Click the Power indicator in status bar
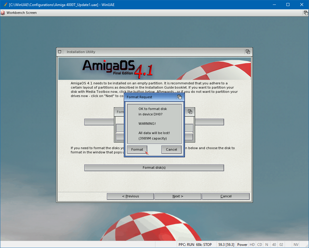 click(x=242, y=245)
